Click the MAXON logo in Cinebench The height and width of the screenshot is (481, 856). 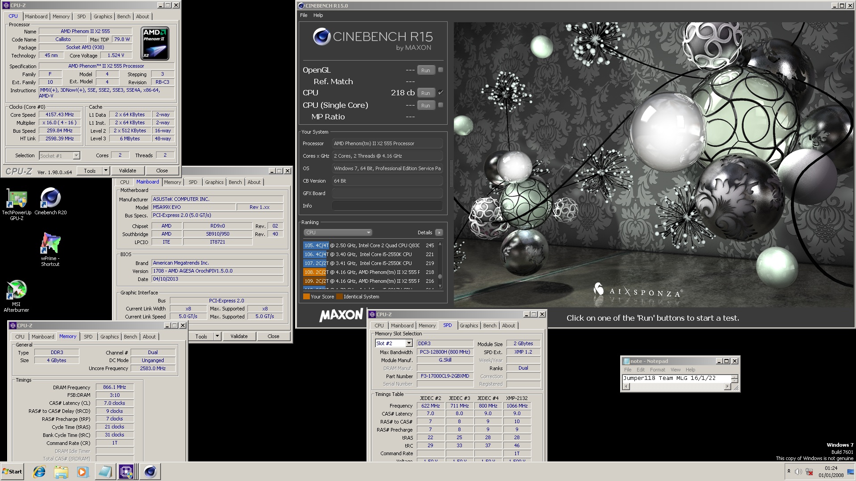[341, 315]
